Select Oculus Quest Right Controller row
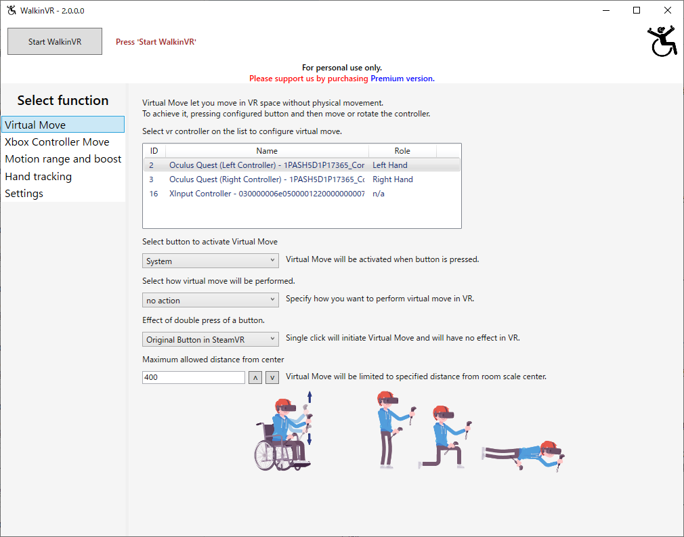This screenshot has height=537, width=684. point(302,179)
